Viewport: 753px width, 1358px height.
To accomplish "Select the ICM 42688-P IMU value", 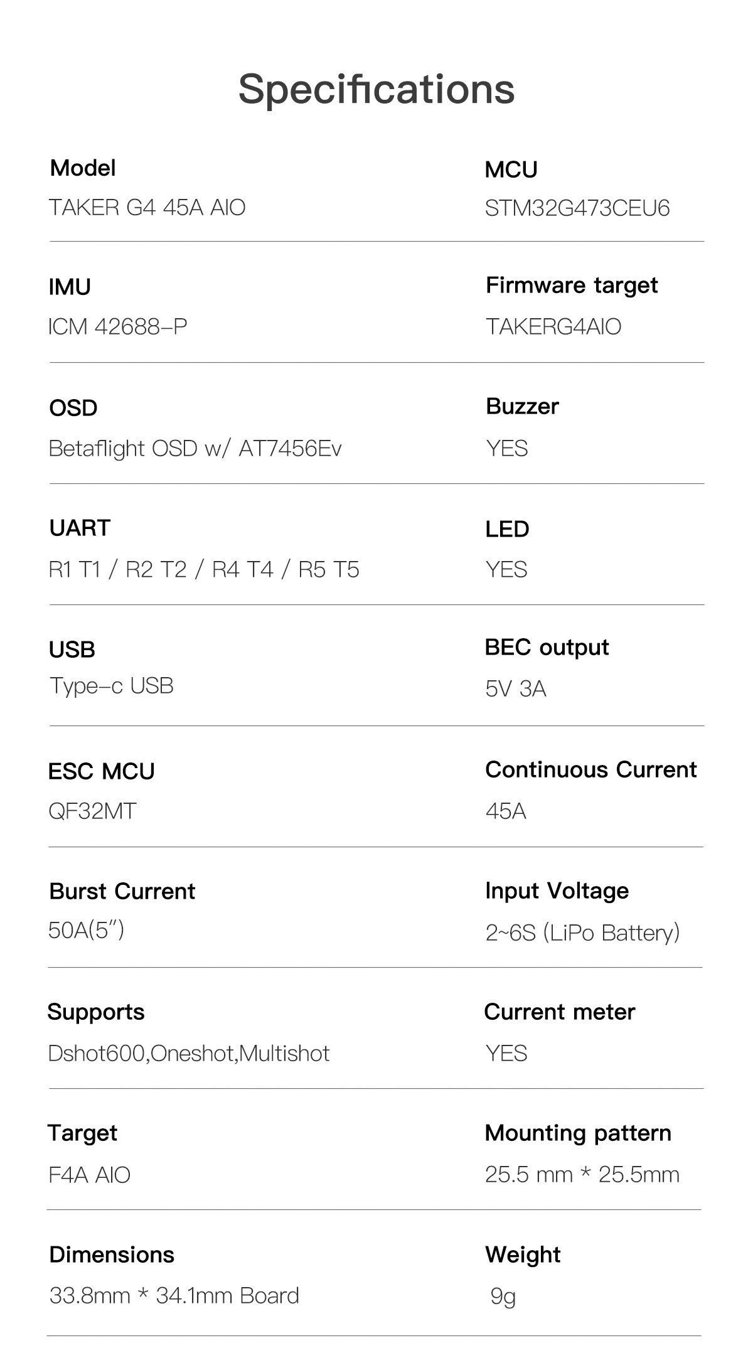I will coord(118,326).
